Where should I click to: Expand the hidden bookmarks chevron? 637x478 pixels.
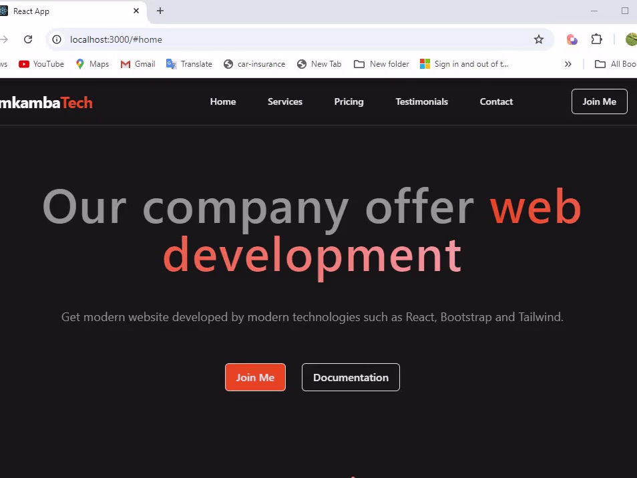[568, 64]
